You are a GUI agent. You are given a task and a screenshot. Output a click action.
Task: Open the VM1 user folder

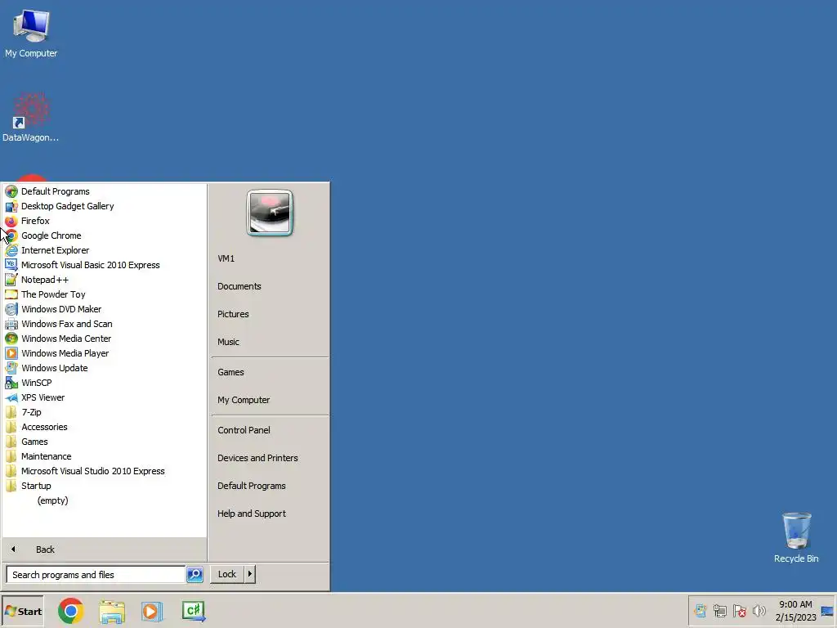click(x=270, y=258)
